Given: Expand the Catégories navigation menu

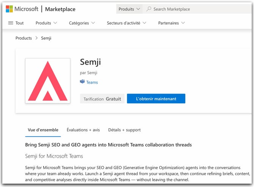Looking at the screenshot, I should click(82, 23).
